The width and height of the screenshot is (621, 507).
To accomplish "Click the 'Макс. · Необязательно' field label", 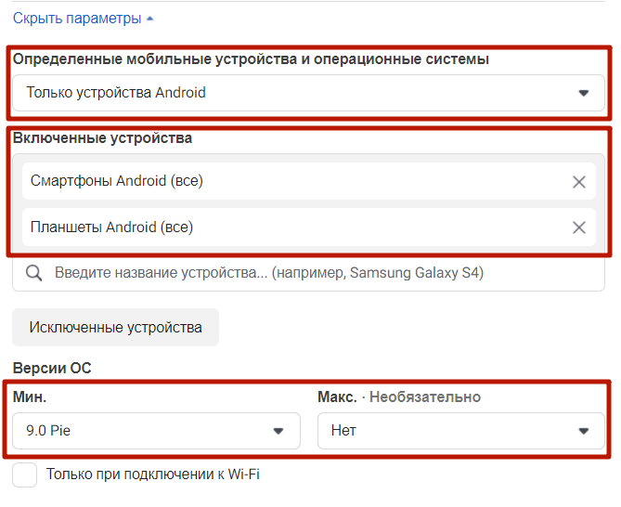I will 399,396.
